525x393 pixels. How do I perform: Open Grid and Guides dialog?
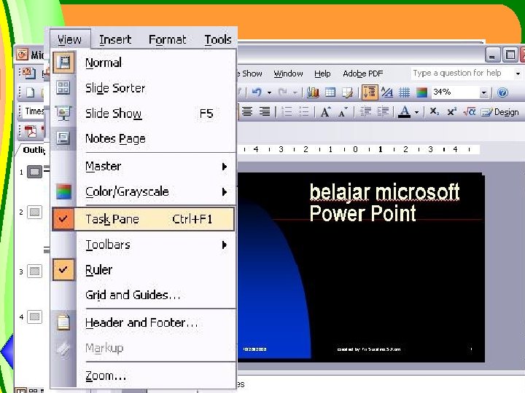(x=144, y=295)
